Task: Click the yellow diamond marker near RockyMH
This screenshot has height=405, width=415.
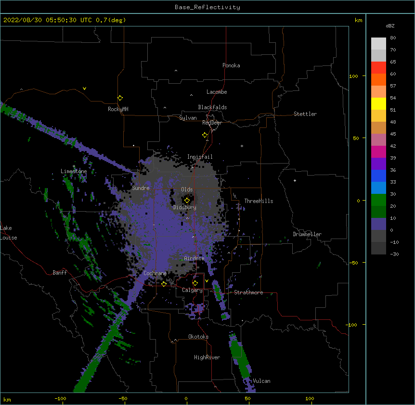Action: pyautogui.click(x=120, y=98)
